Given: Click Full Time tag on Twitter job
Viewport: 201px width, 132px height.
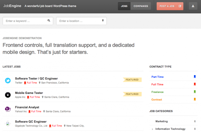Looking at the screenshot, I should 31,83.
